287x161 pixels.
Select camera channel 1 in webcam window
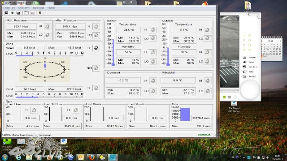tap(249, 35)
